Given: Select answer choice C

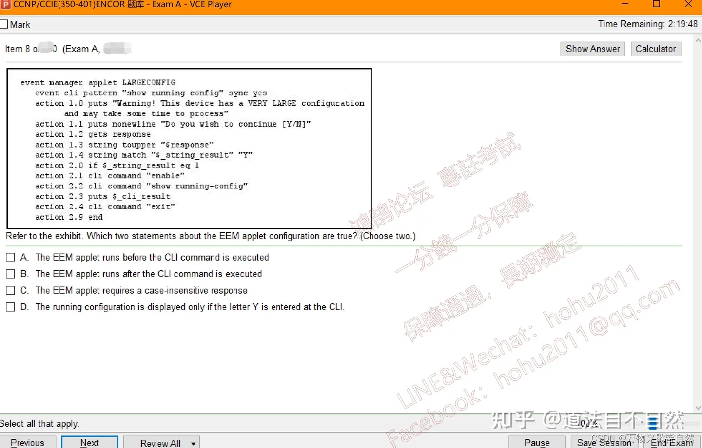Looking at the screenshot, I should [x=10, y=290].
